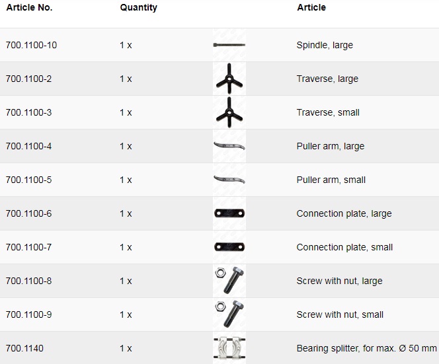Click article number 700.1100-10
The height and width of the screenshot is (364, 439).
pos(31,46)
